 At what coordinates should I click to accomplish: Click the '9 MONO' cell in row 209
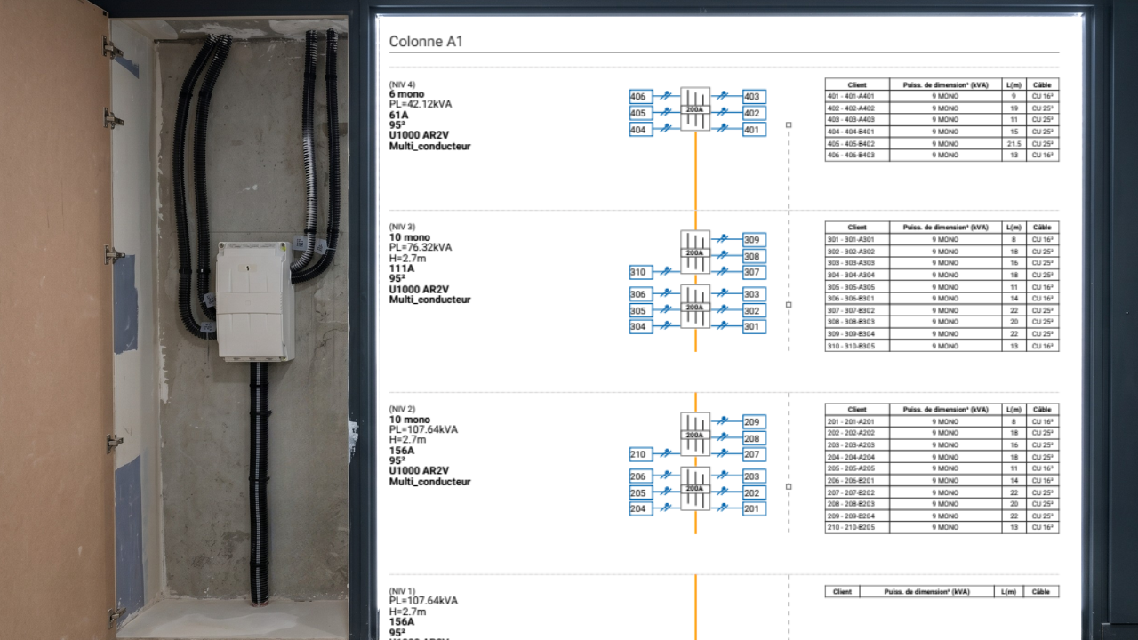click(x=946, y=516)
